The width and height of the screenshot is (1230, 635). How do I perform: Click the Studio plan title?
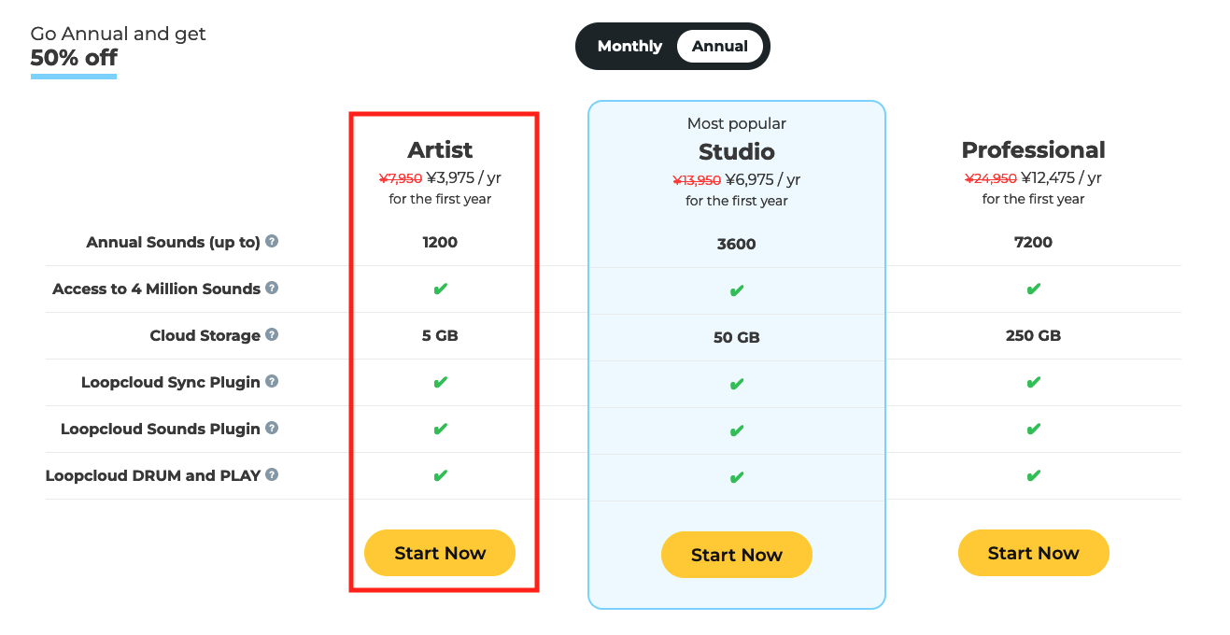tap(736, 152)
